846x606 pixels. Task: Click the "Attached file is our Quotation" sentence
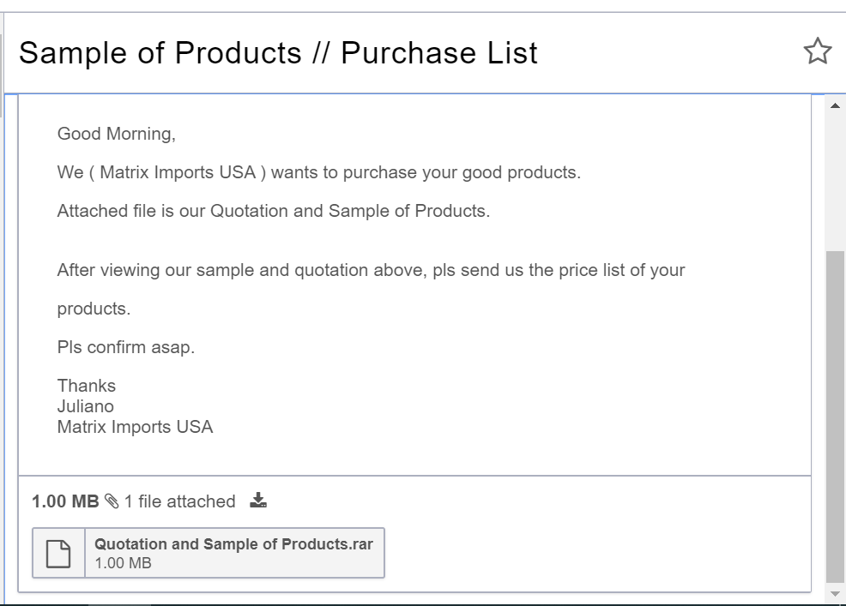(273, 211)
